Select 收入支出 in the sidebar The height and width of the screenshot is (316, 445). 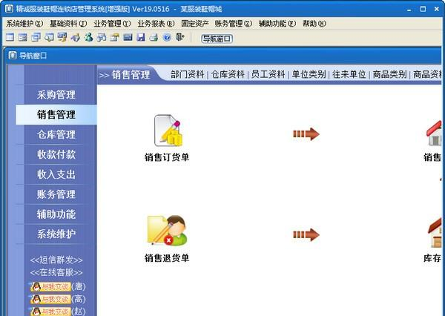pos(56,174)
